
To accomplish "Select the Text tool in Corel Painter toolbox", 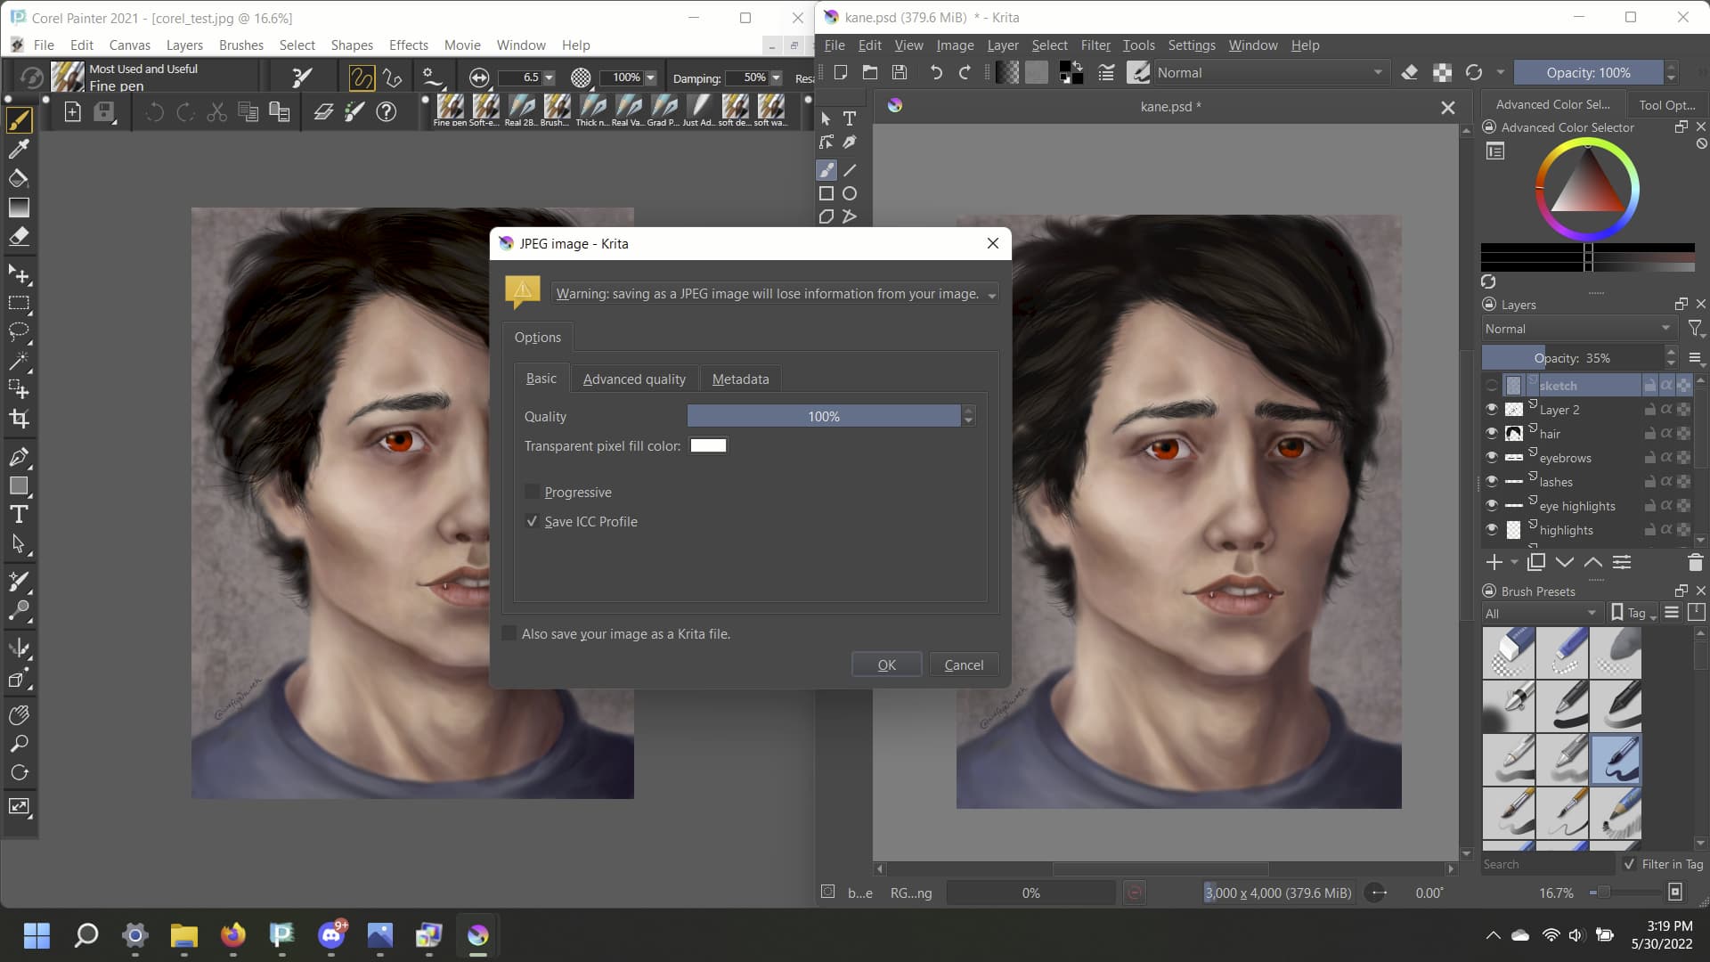I will (x=19, y=514).
